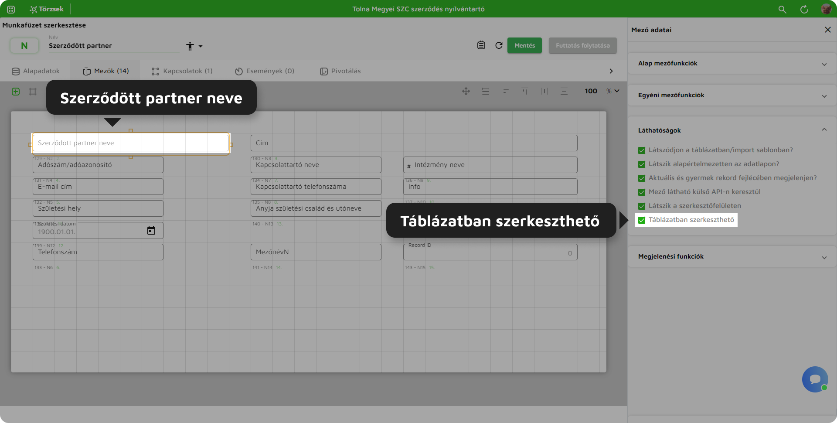The width and height of the screenshot is (837, 423).
Task: Click the 143 - N15 slot label
Action: 415,268
